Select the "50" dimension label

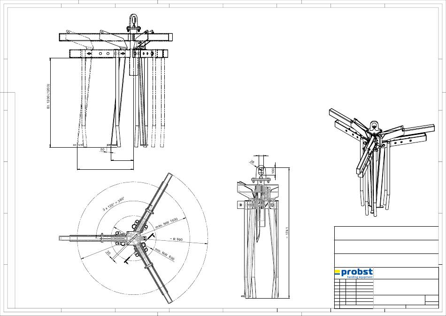point(102,150)
